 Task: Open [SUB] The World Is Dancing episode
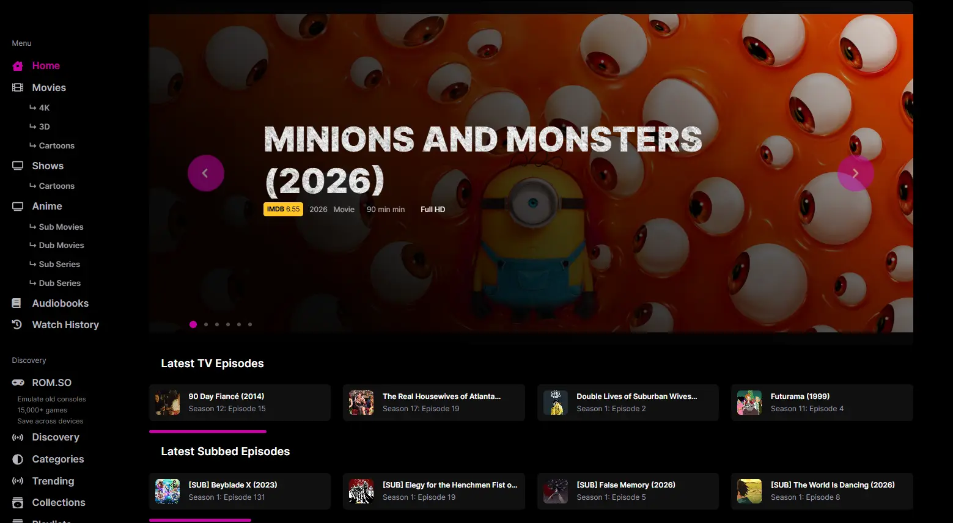pos(822,491)
